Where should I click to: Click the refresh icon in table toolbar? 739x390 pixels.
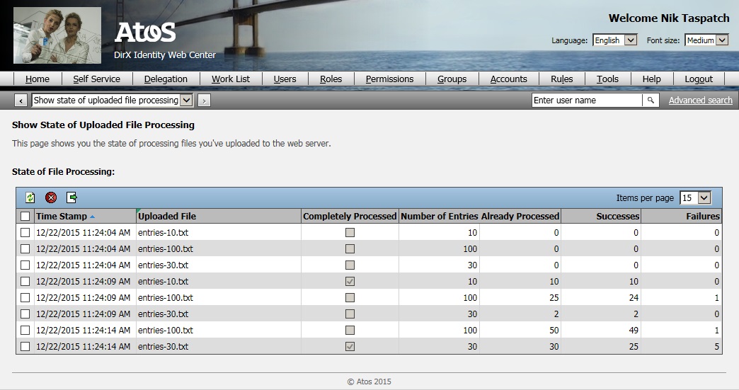[30, 198]
